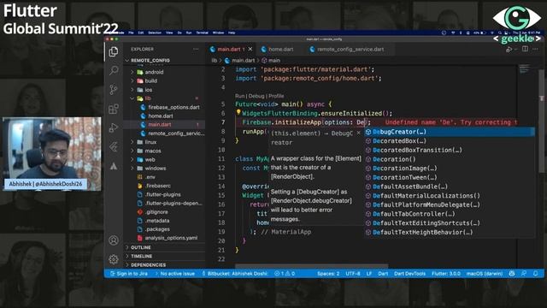
Task: Change indentation via Spaces: 2
Action: tap(328, 274)
